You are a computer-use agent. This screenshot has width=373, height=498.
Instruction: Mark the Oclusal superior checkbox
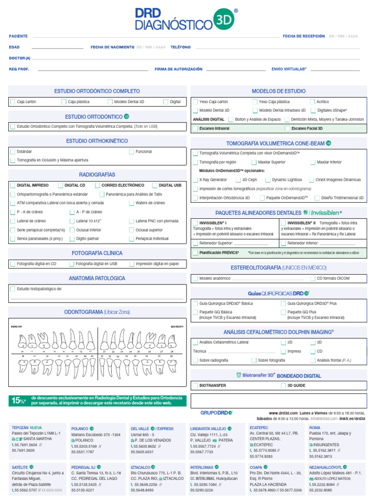(131, 230)
